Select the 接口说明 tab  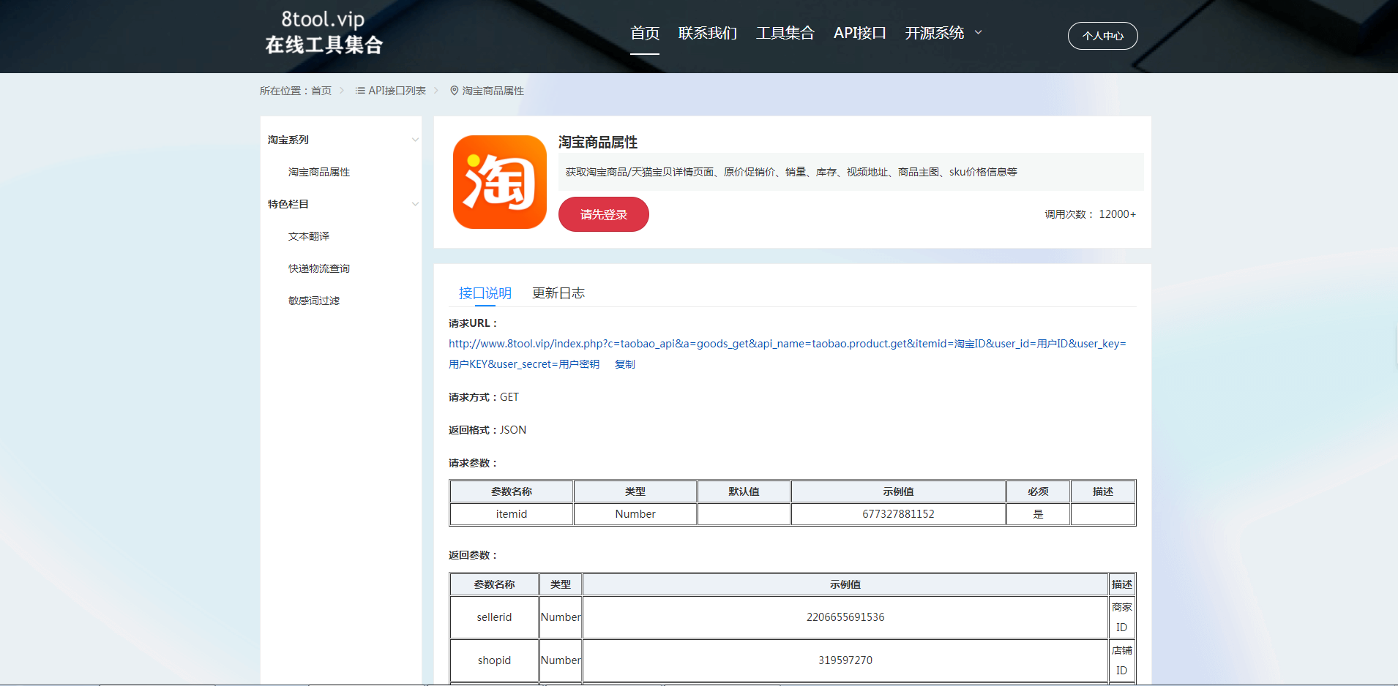pyautogui.click(x=485, y=293)
